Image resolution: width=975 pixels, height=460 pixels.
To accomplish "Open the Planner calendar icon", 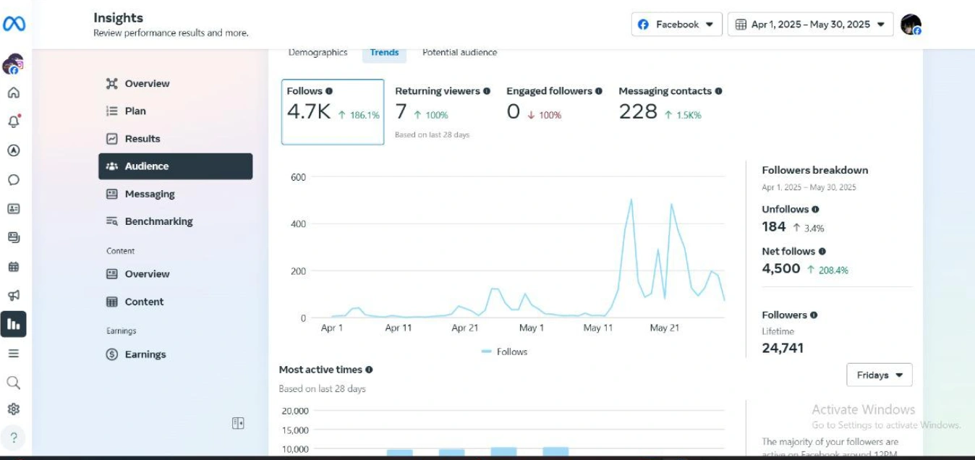I will 13,267.
